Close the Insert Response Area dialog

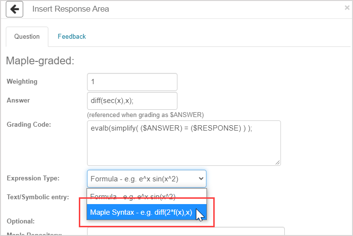(346, 8)
